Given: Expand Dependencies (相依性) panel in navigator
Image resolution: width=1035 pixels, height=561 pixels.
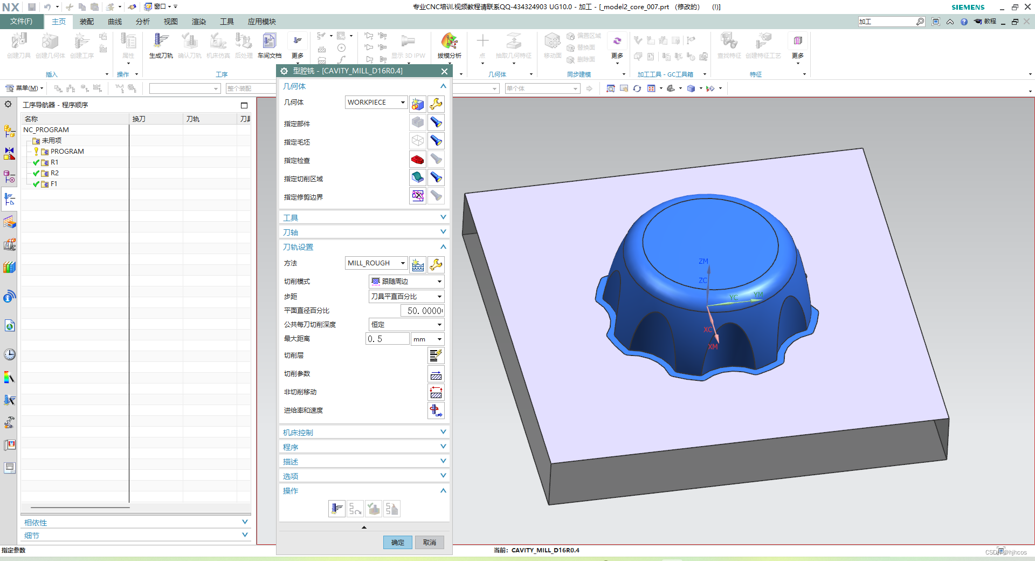Looking at the screenshot, I should pos(136,522).
